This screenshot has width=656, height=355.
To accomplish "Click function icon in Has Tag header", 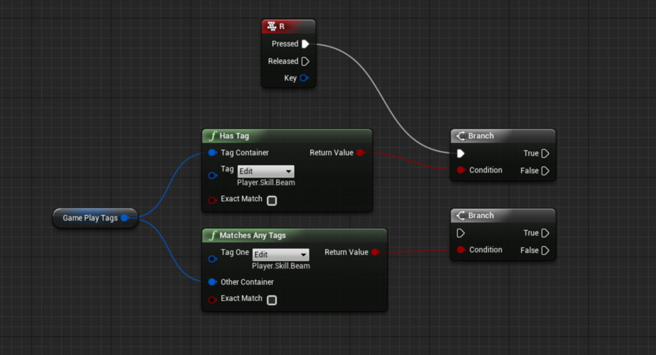I will coord(213,136).
